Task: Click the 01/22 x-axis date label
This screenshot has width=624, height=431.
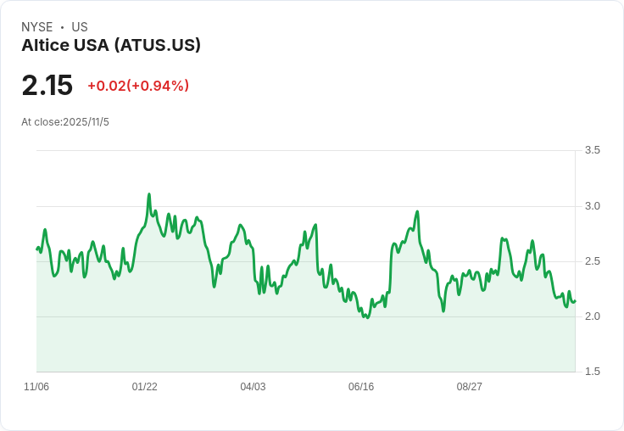Action: coord(144,386)
